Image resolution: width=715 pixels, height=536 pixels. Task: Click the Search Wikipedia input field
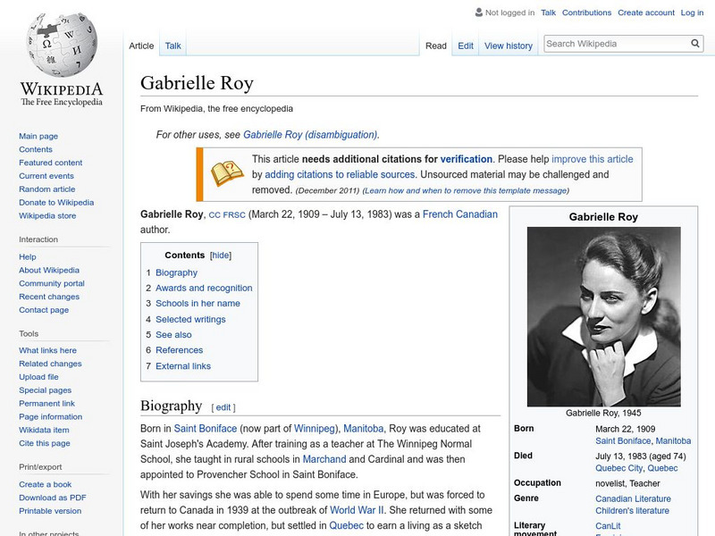click(x=617, y=44)
